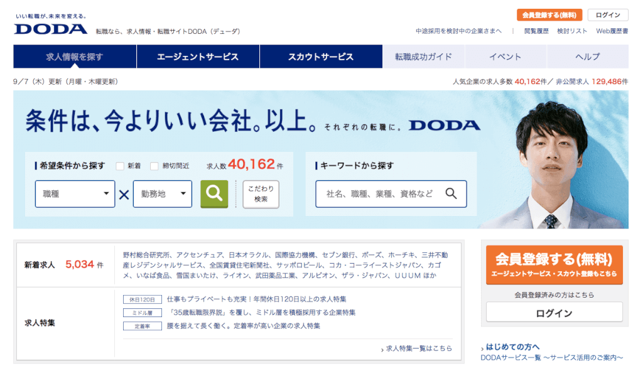Screen dimensions: 643x373
Task: Click the new jobs count 5,034
Action: [x=80, y=264]
